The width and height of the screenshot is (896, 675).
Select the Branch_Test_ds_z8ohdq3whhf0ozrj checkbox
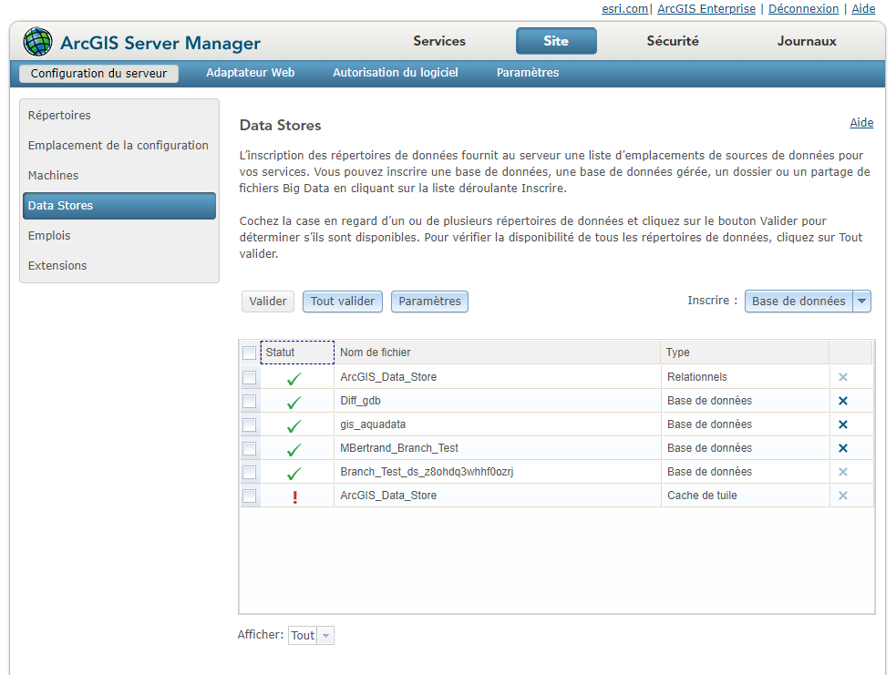click(x=249, y=472)
